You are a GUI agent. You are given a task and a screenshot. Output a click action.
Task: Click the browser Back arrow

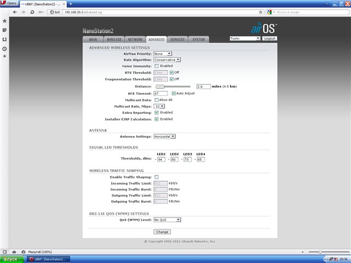[15, 12]
